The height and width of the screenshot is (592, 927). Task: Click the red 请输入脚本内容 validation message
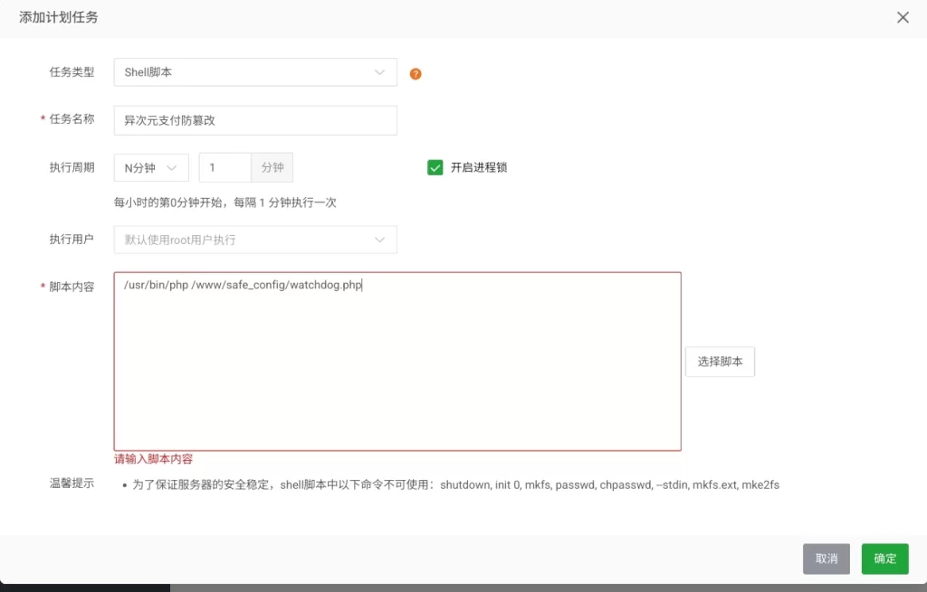pos(153,459)
